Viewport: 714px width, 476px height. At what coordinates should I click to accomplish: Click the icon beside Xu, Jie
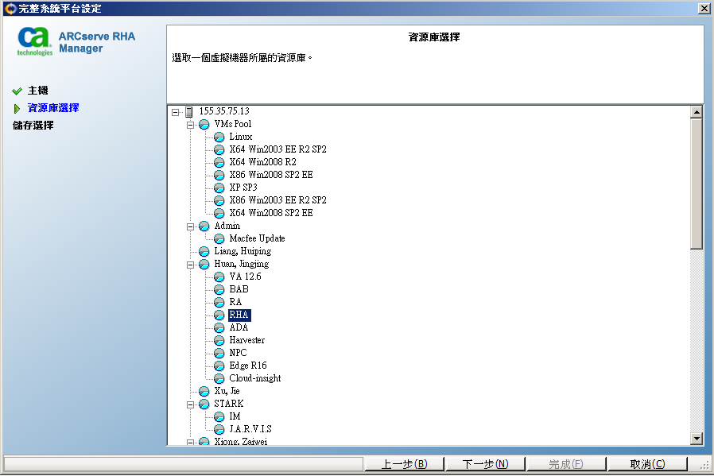[x=204, y=391]
